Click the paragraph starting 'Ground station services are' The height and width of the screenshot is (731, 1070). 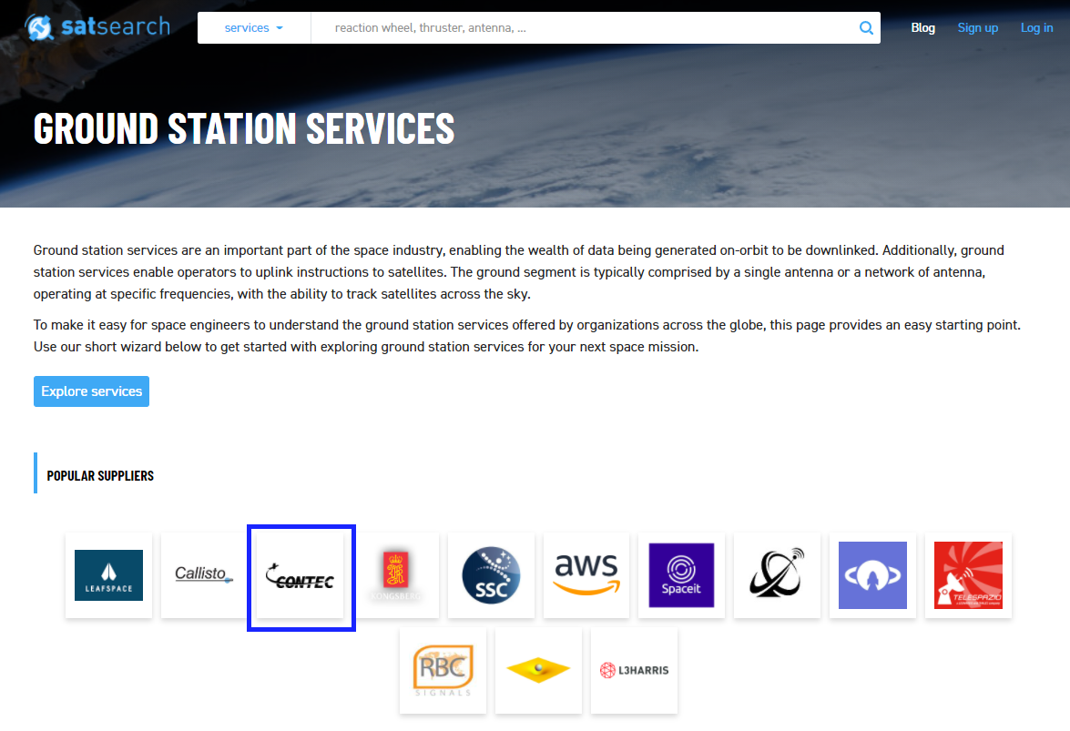click(x=519, y=272)
